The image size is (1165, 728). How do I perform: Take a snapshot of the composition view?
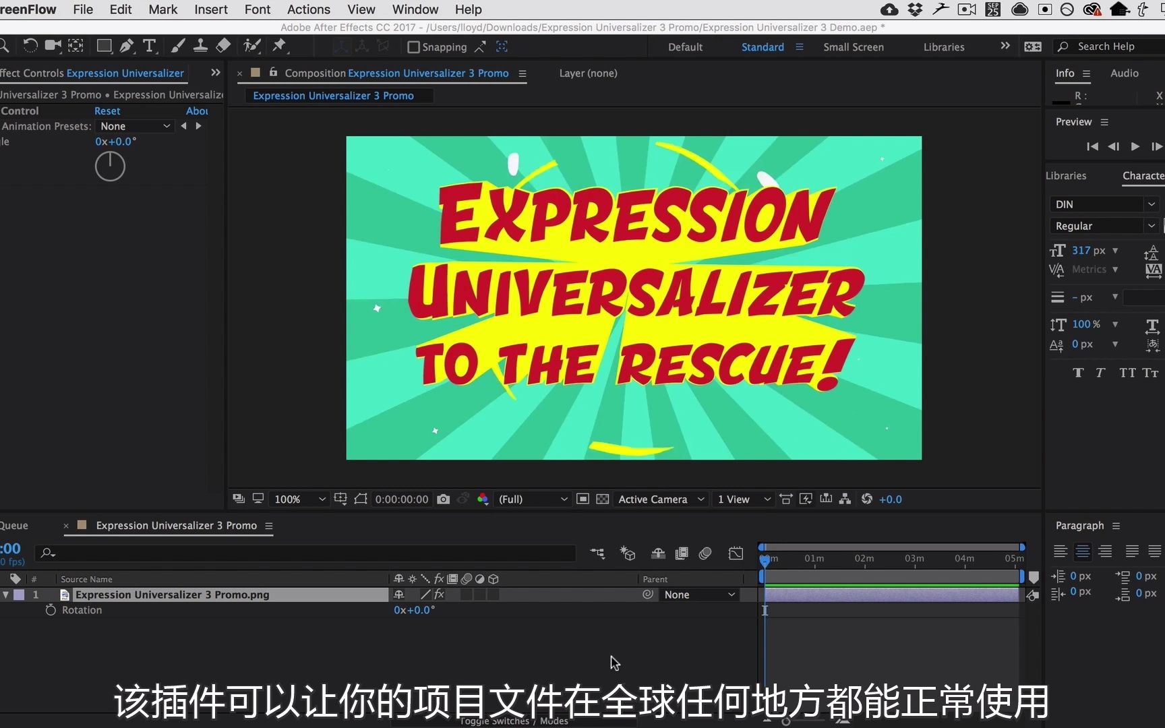pyautogui.click(x=443, y=499)
